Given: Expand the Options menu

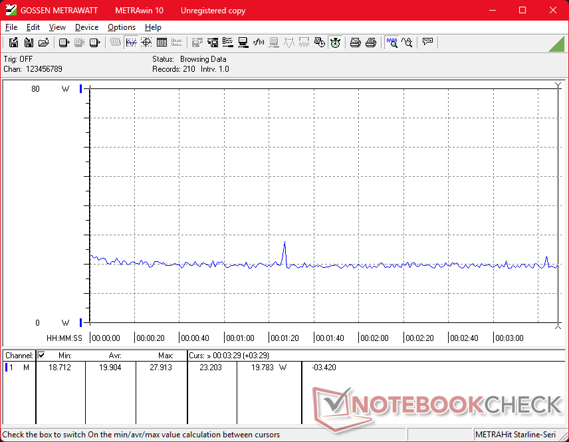Looking at the screenshot, I should click(122, 27).
